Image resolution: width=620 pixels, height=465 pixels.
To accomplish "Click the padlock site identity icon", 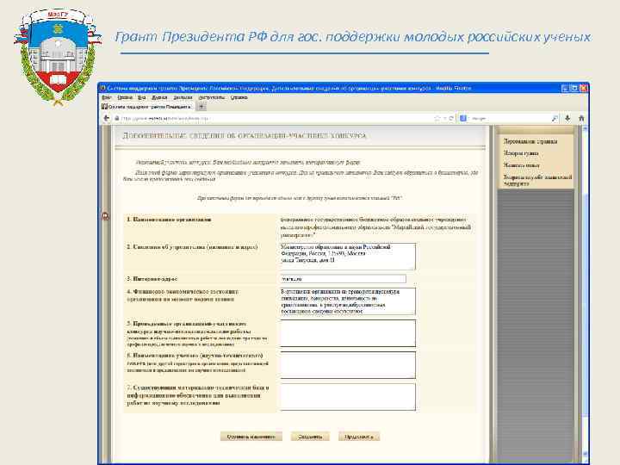I will (x=116, y=118).
